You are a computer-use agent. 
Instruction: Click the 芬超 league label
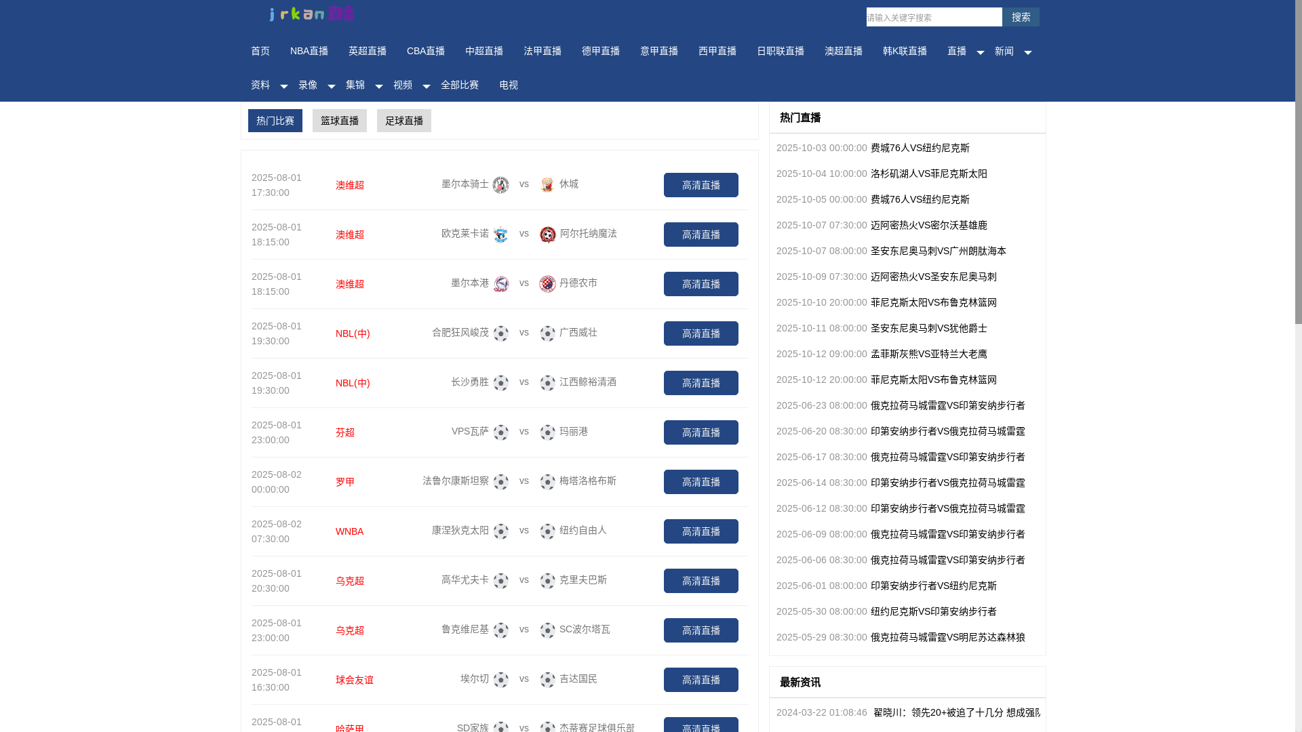coord(345,432)
